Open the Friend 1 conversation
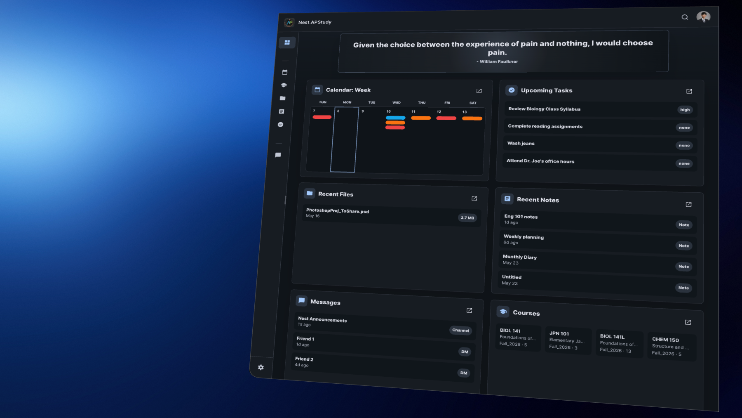The image size is (742, 418). [384, 346]
